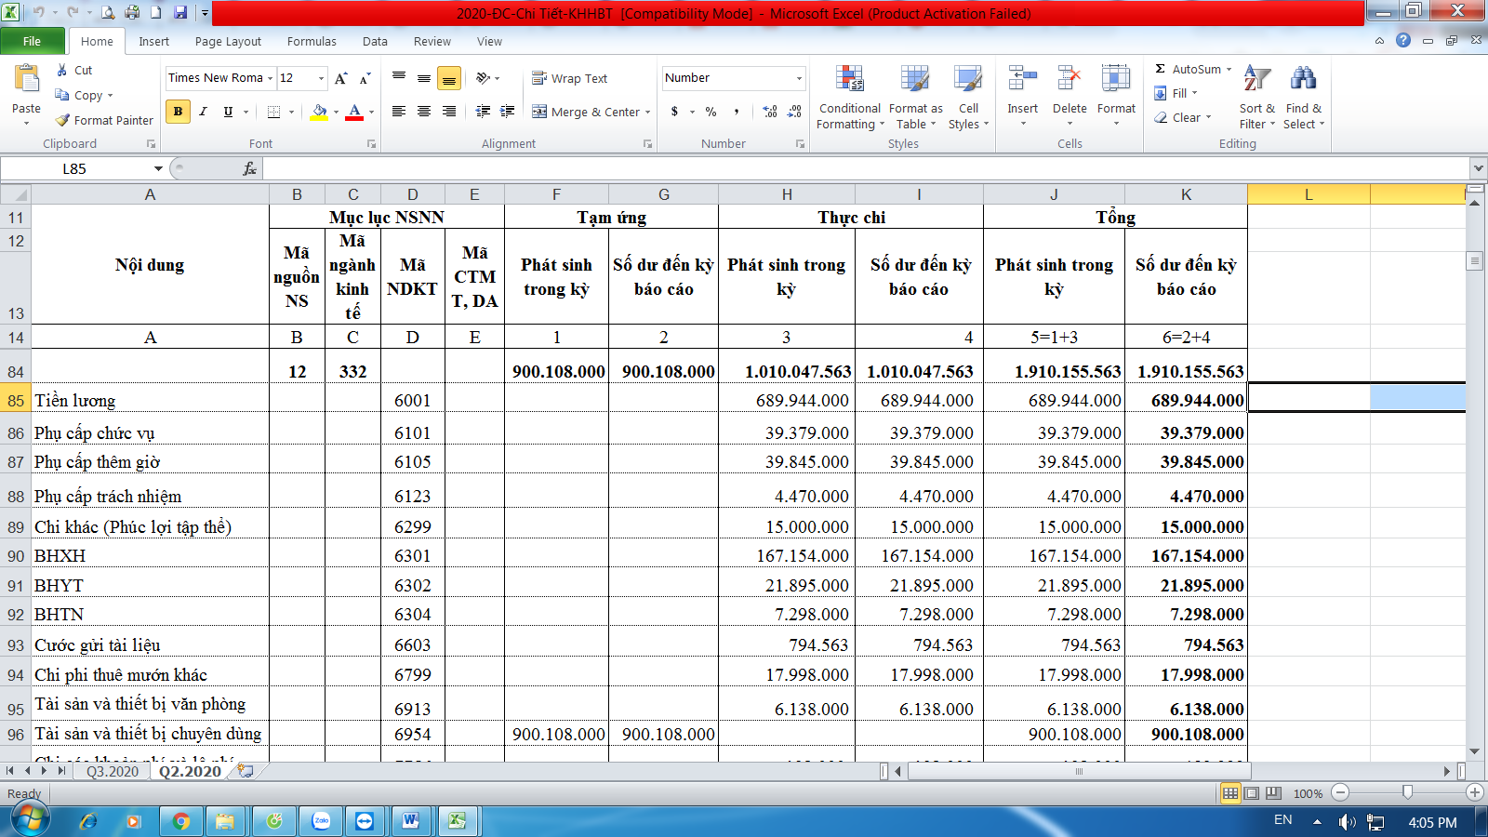Image resolution: width=1488 pixels, height=837 pixels.
Task: Expand the Name Box dropdown
Action: click(x=158, y=168)
